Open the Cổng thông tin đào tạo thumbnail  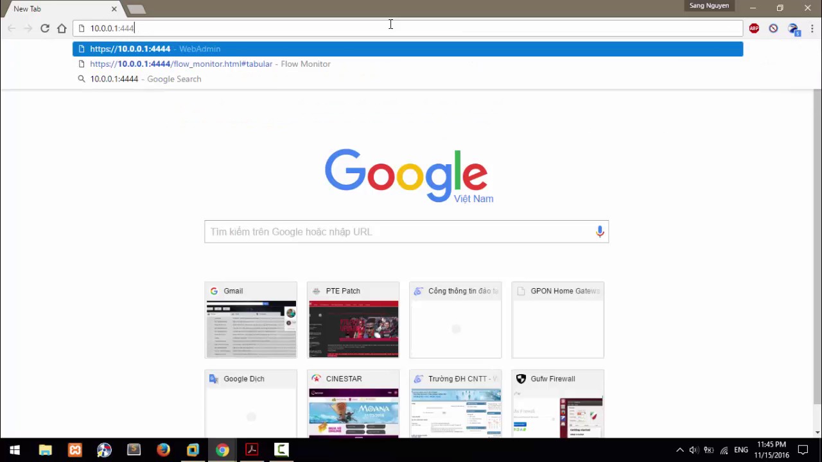pos(455,320)
